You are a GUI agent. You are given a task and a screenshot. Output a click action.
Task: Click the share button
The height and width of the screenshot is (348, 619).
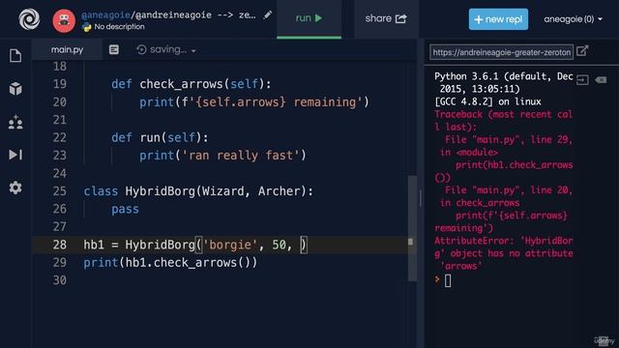click(386, 18)
